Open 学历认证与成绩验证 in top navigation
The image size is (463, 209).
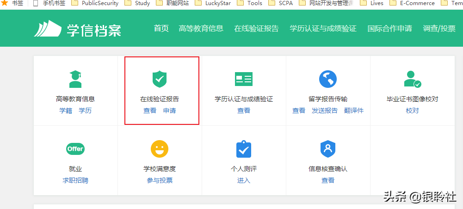pos(323,28)
